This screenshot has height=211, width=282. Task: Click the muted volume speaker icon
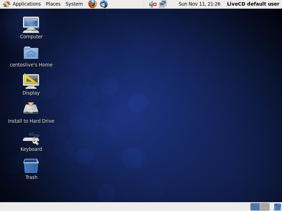(x=153, y=4)
